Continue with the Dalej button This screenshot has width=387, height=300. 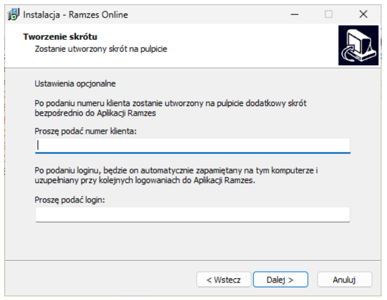click(x=280, y=280)
